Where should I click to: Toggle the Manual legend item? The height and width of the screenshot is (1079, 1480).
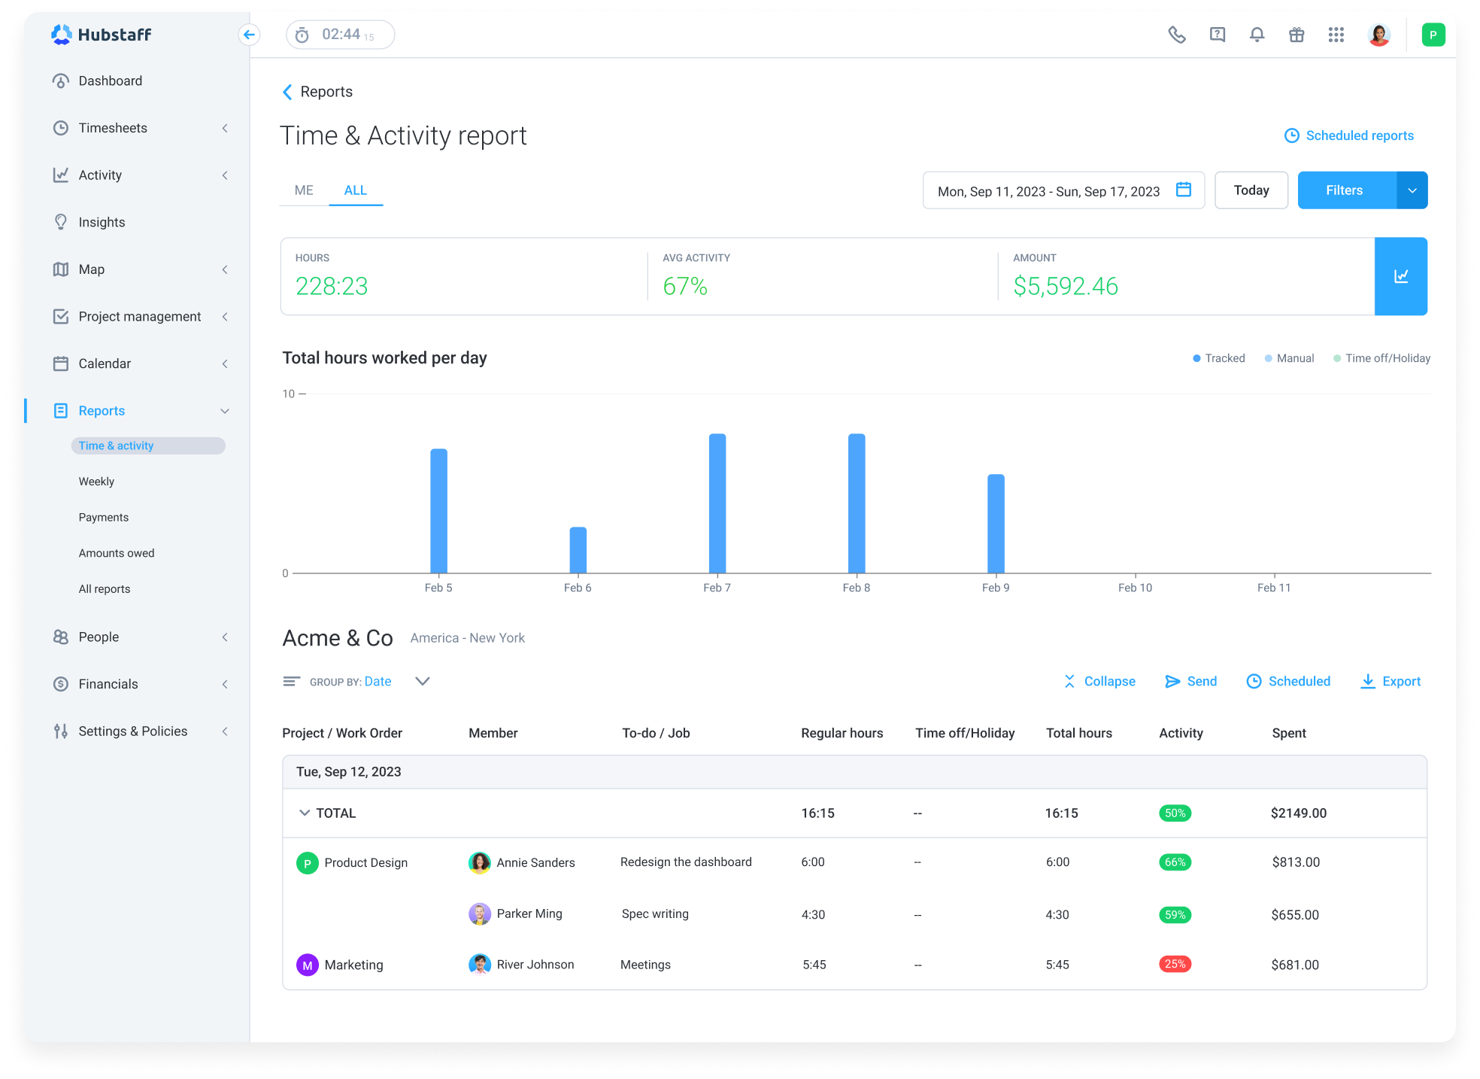1289,358
